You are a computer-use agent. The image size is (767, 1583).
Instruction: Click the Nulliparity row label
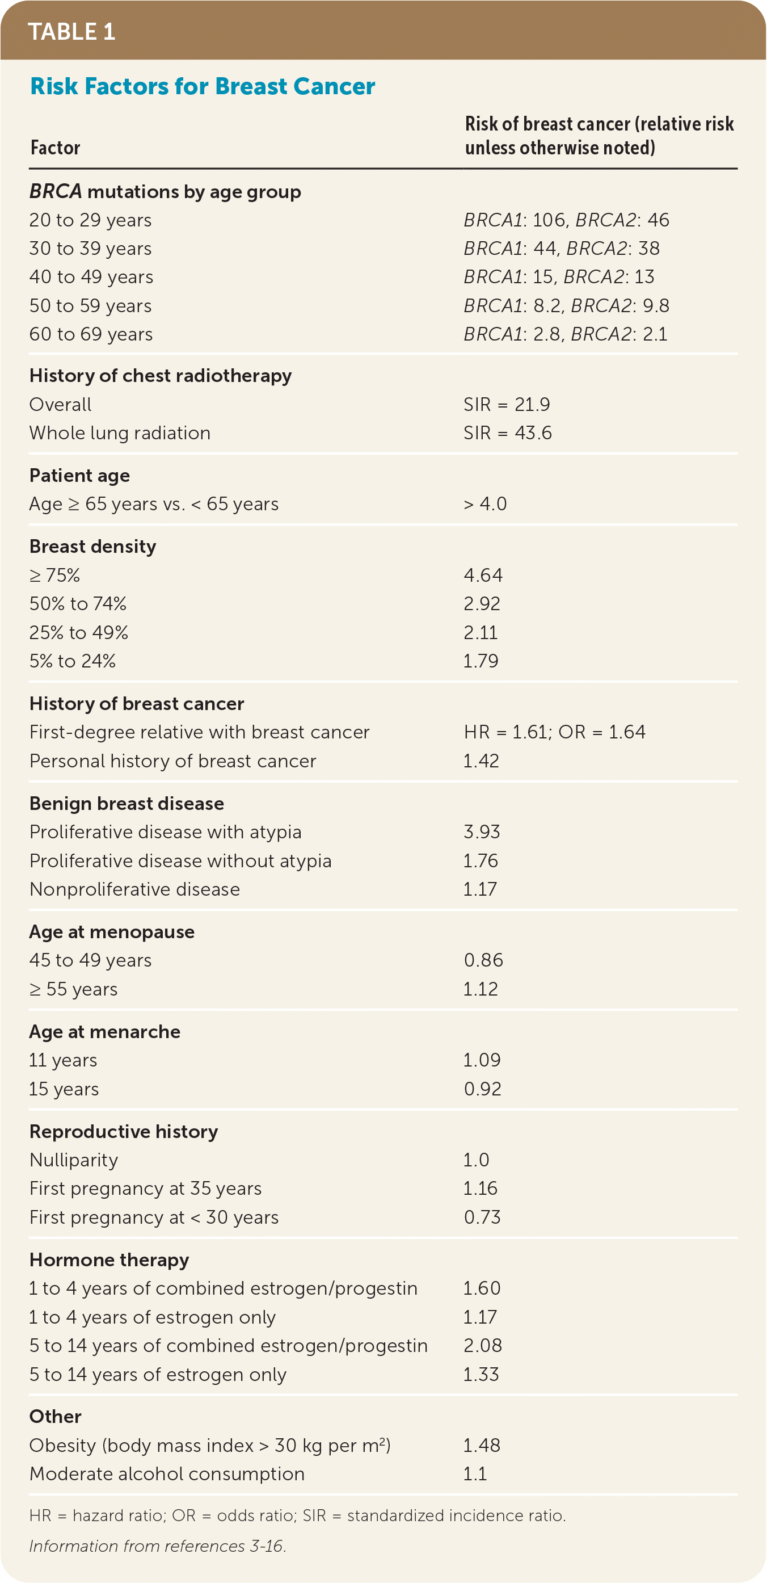[74, 1160]
